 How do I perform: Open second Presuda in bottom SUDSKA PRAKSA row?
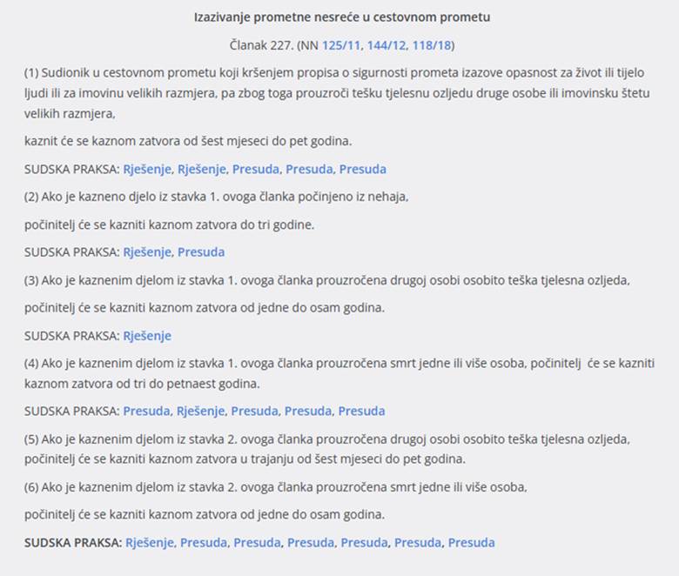click(257, 543)
